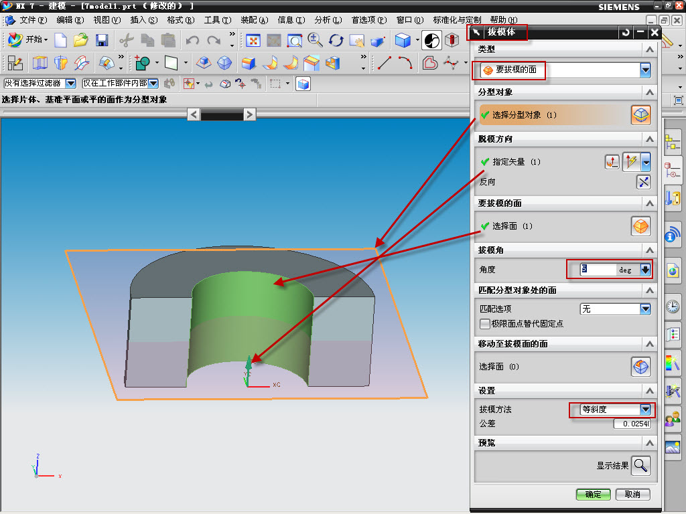Click the New file icon

click(x=60, y=40)
